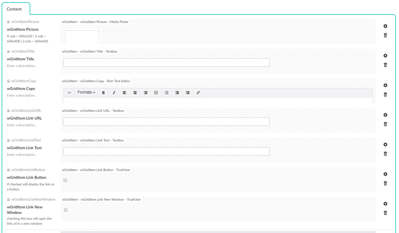399x233 pixels.
Task: Center-align text in rich text editor
Action: click(x=135, y=93)
